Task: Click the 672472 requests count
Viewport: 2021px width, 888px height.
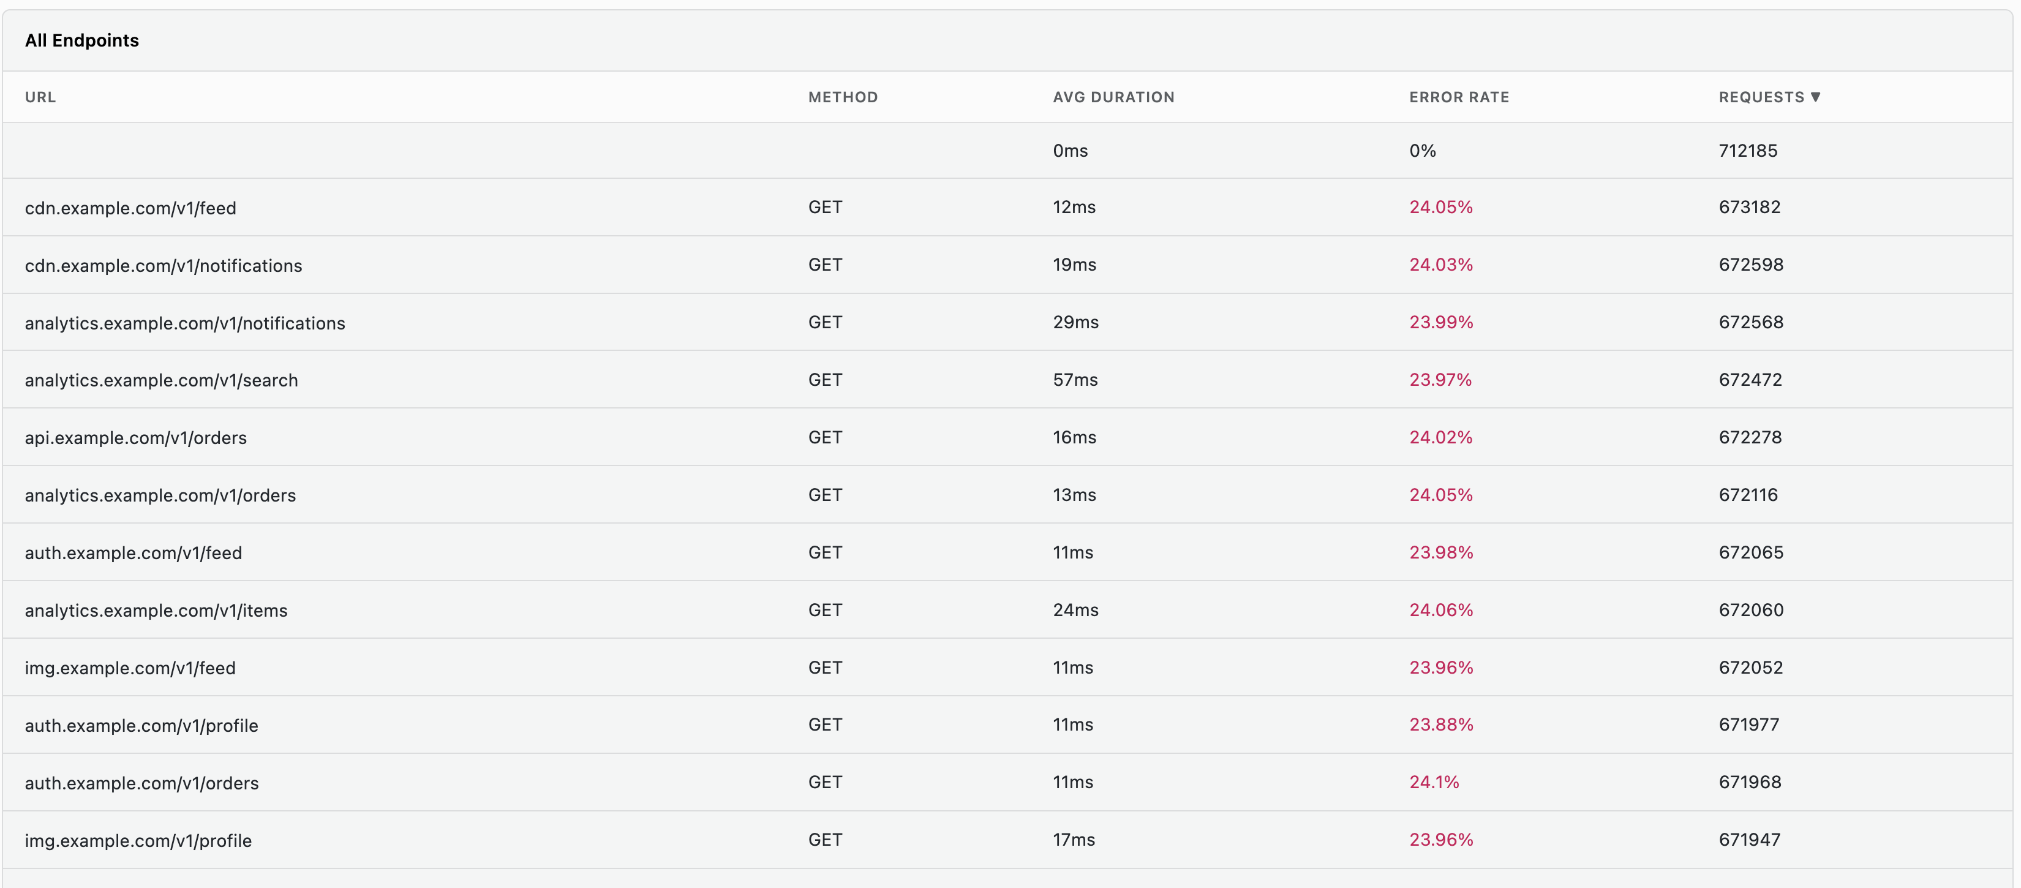Action: tap(1750, 380)
